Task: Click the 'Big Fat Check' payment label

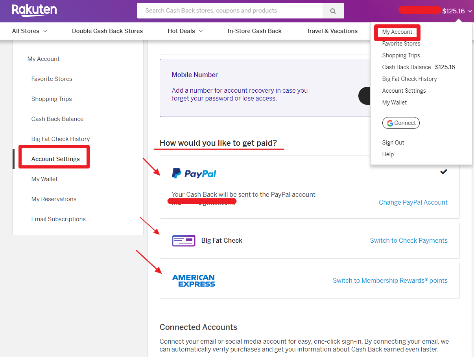Action: point(222,240)
